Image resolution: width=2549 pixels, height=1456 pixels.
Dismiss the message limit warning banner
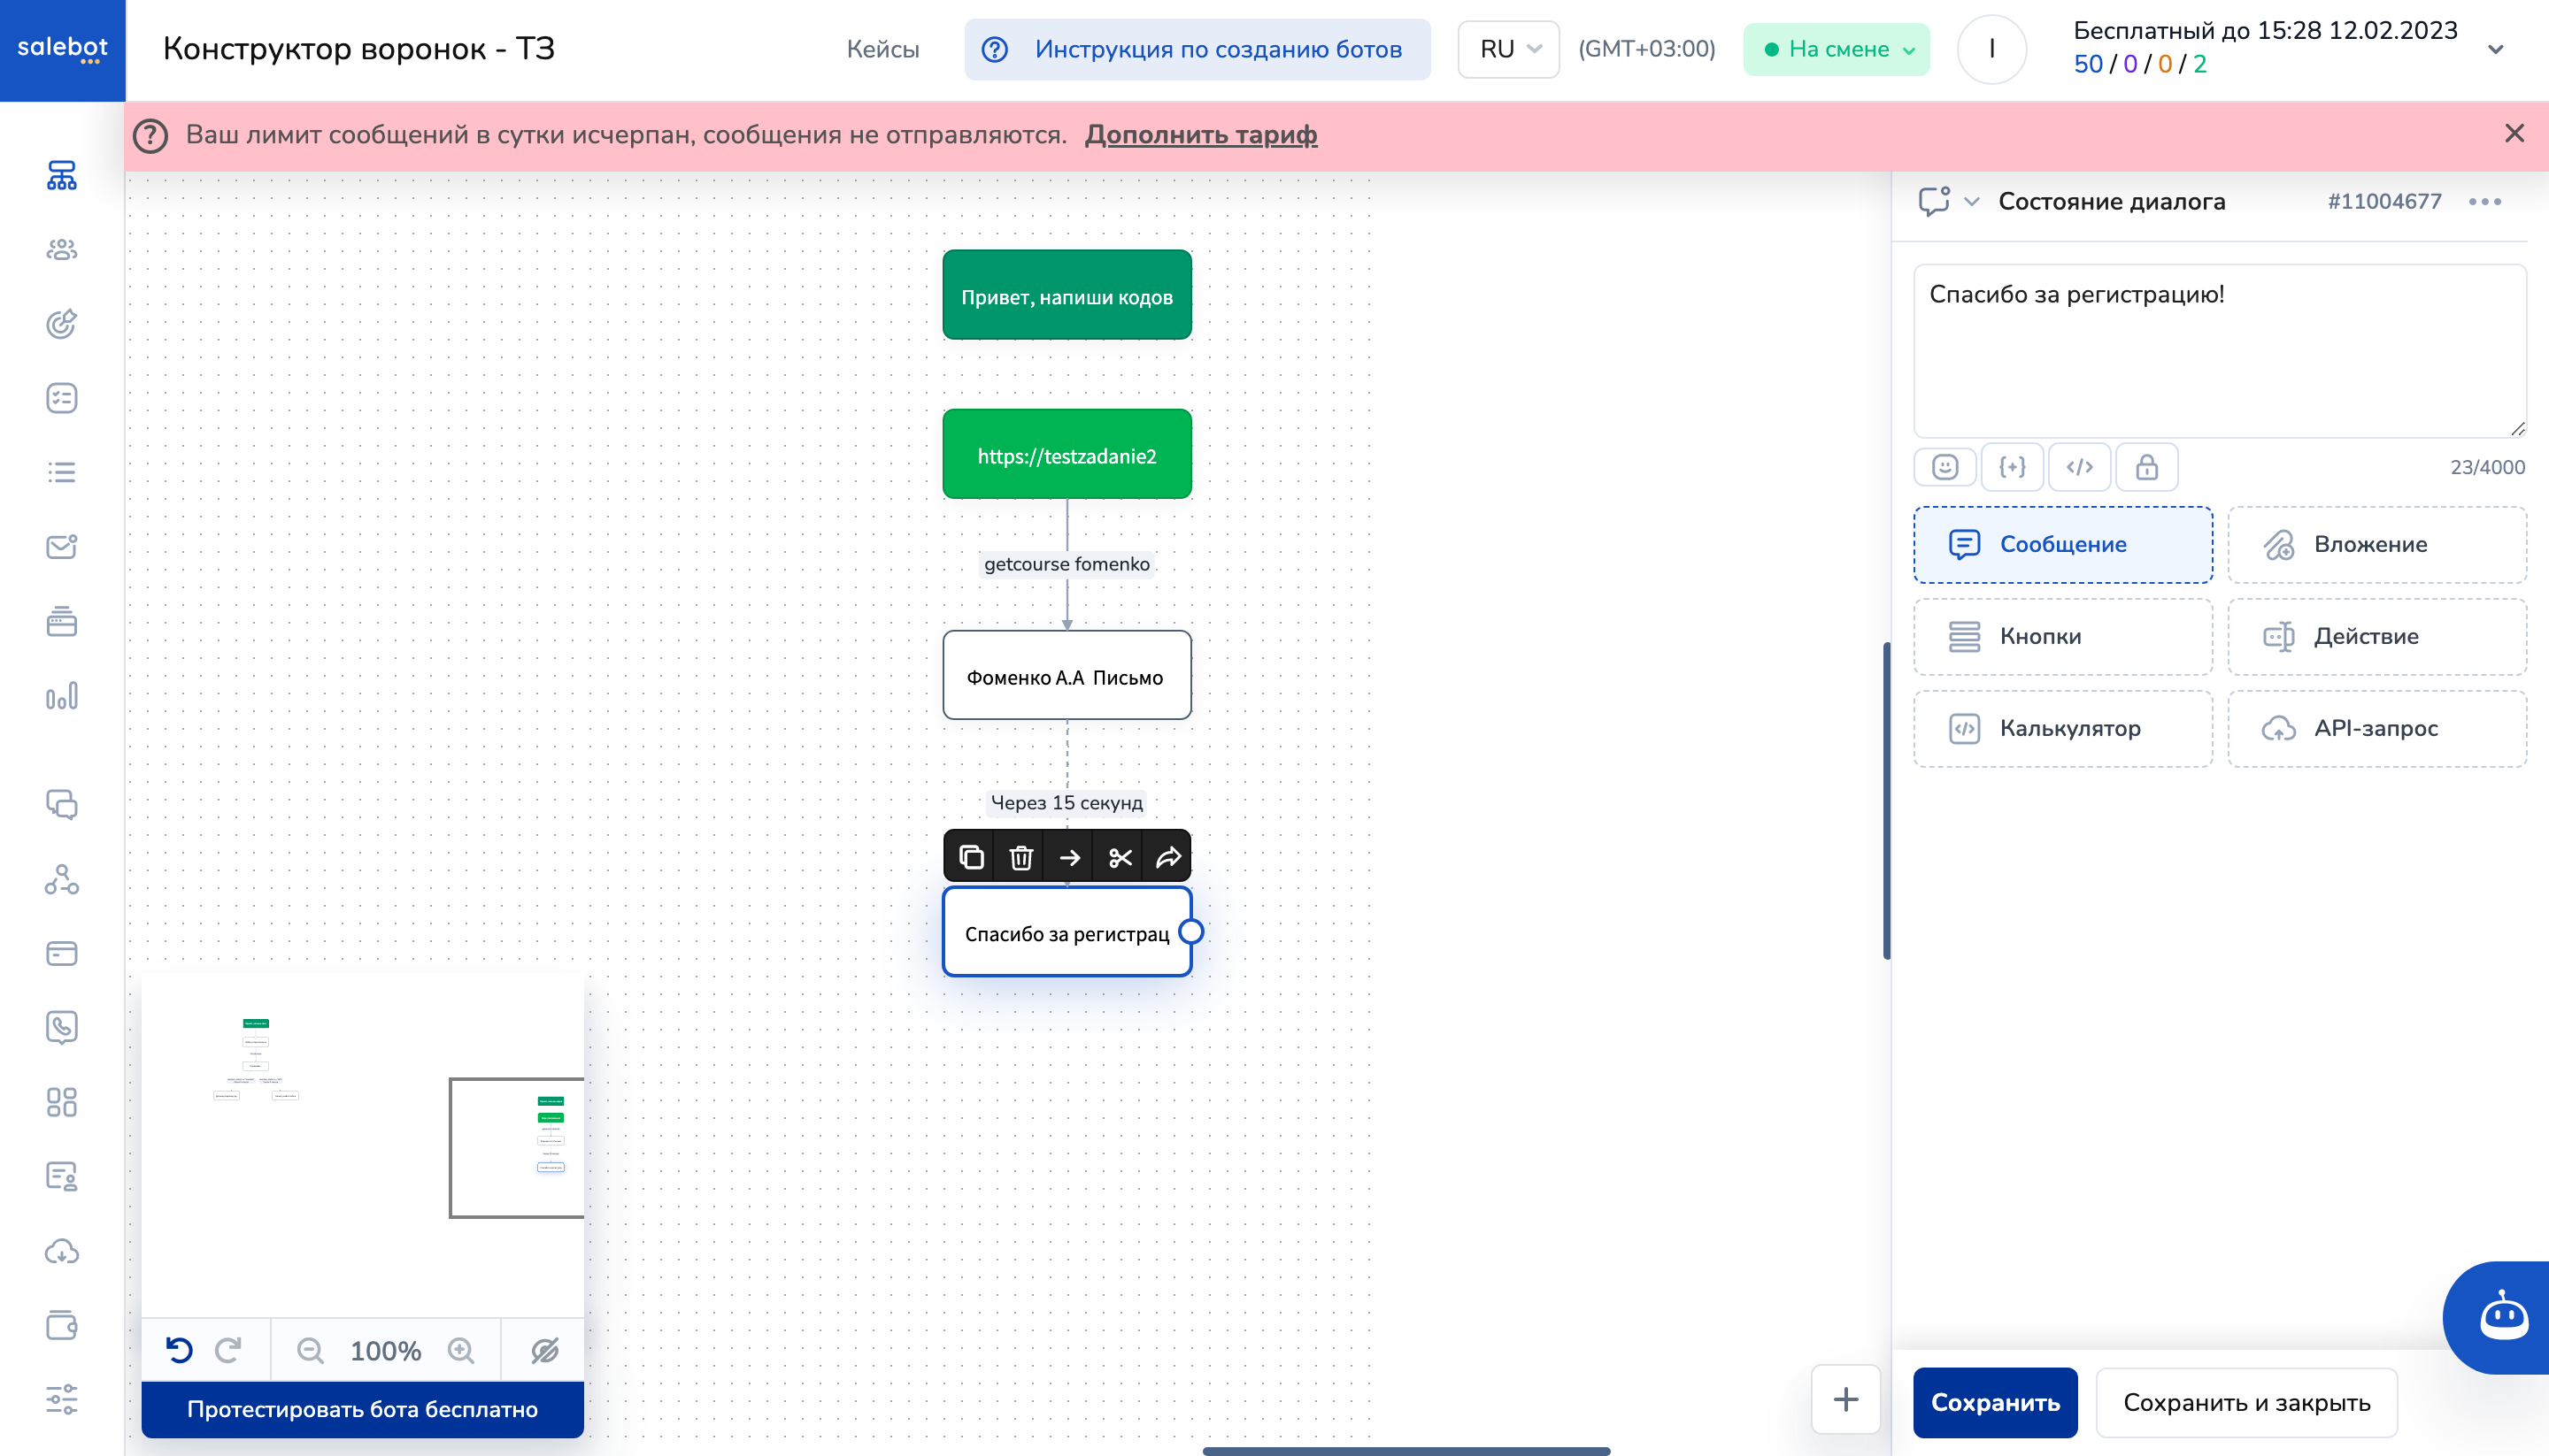coord(2514,133)
